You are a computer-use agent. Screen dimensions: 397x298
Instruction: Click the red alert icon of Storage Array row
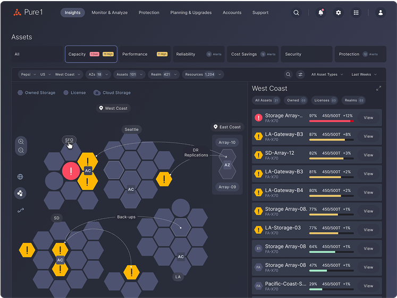[x=258, y=118]
